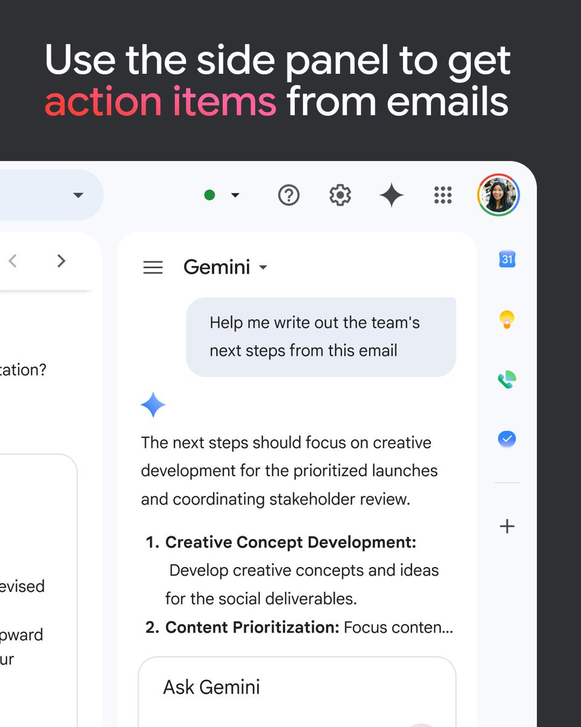Screen dimensions: 581x727
Task: Open the Help question mark icon
Action: [x=289, y=195]
